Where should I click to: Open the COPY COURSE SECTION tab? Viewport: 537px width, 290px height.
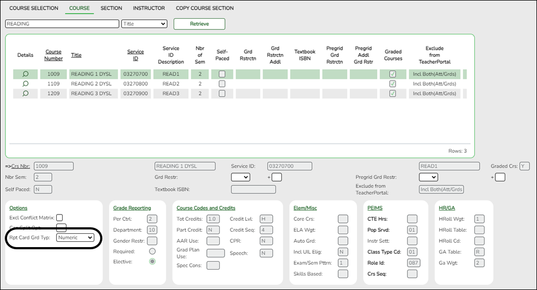click(x=205, y=8)
